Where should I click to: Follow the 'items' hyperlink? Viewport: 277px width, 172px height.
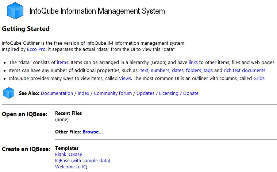pyautogui.click(x=62, y=62)
